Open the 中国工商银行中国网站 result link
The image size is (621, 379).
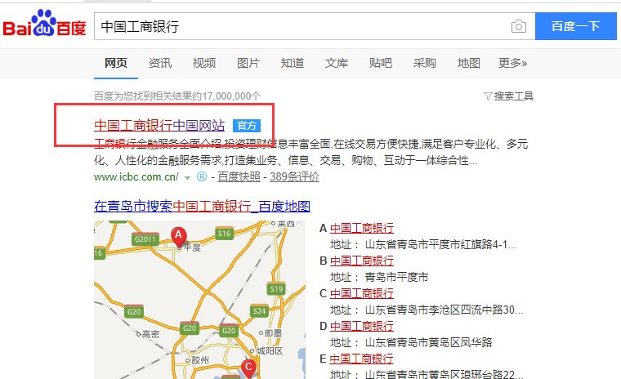tap(159, 126)
